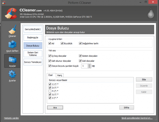159x122 pixels.
Task: Disable Dosya boyutu şundan küçük option
Action: click(x=50, y=66)
